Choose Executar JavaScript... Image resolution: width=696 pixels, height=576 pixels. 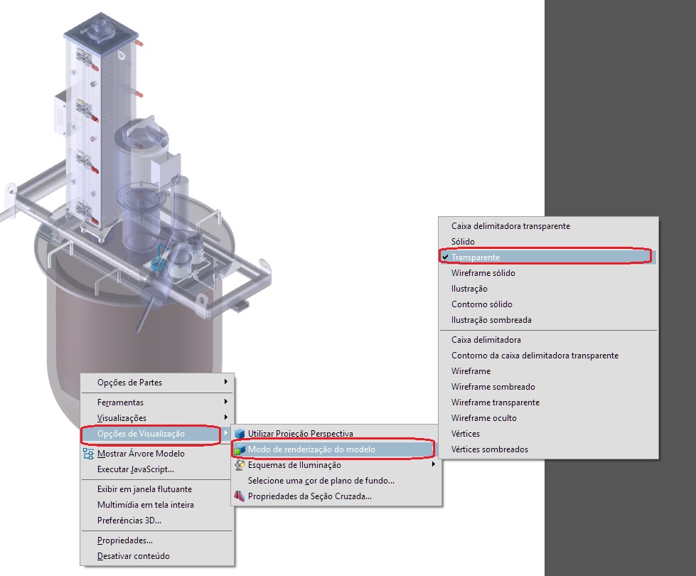click(x=157, y=469)
